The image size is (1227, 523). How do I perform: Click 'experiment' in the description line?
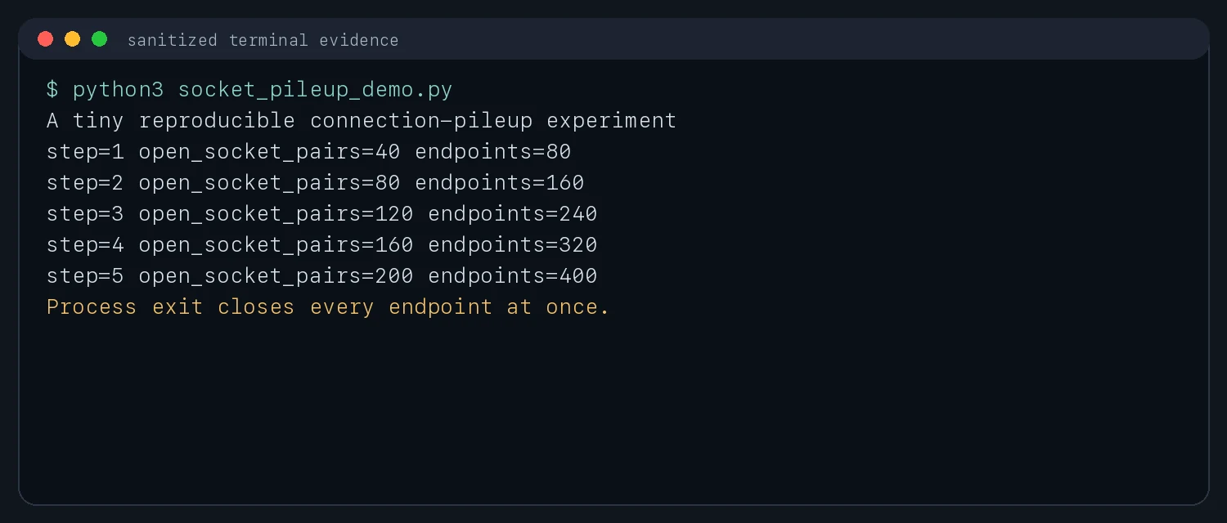point(612,121)
